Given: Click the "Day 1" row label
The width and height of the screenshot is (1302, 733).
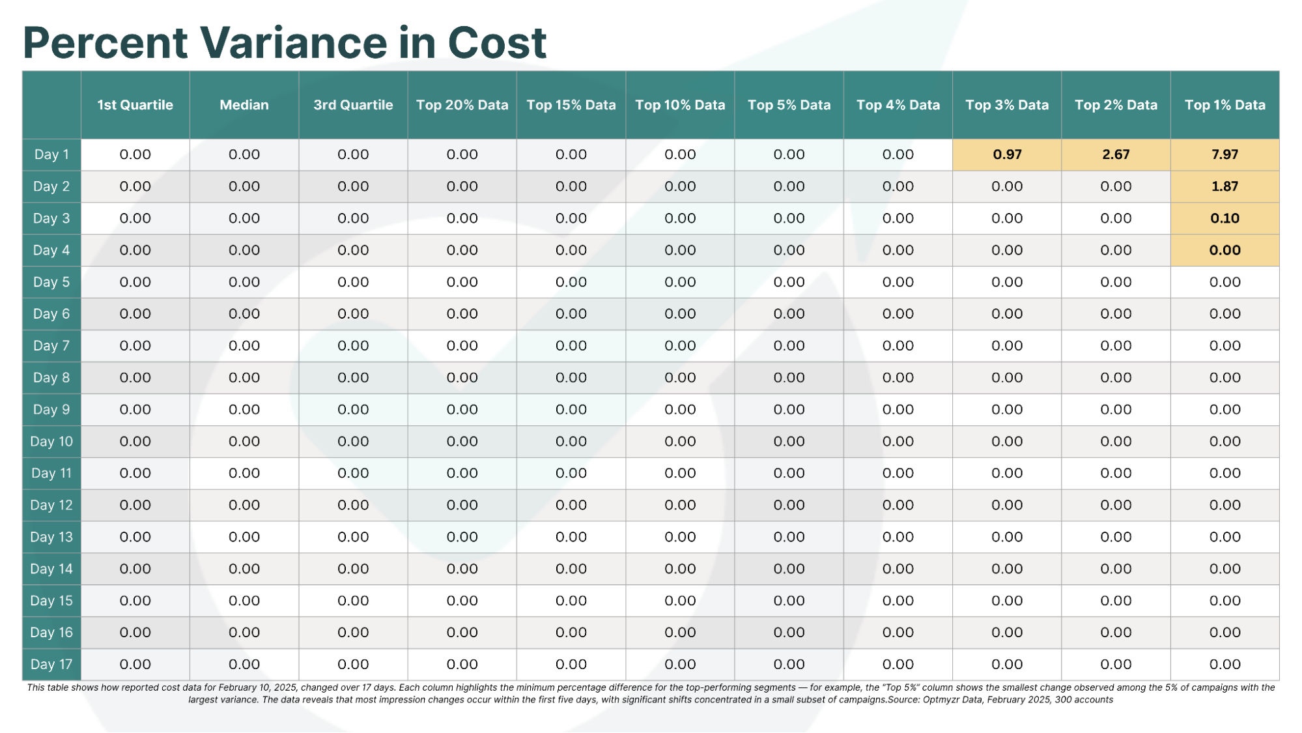Looking at the screenshot, I should [51, 154].
